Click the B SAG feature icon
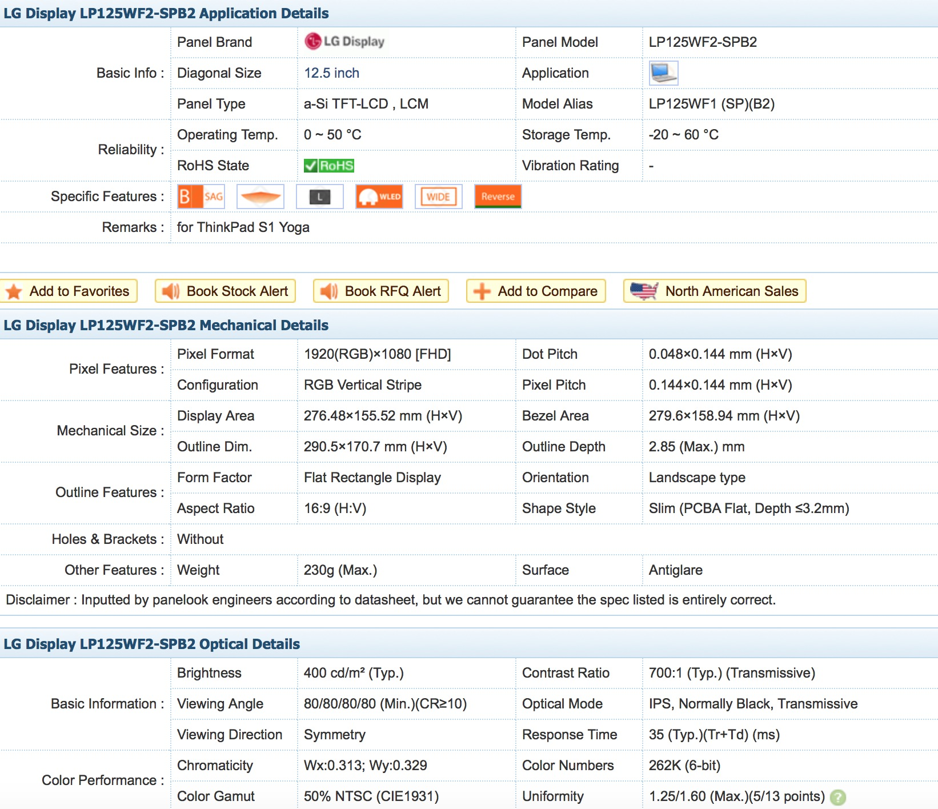 [201, 197]
